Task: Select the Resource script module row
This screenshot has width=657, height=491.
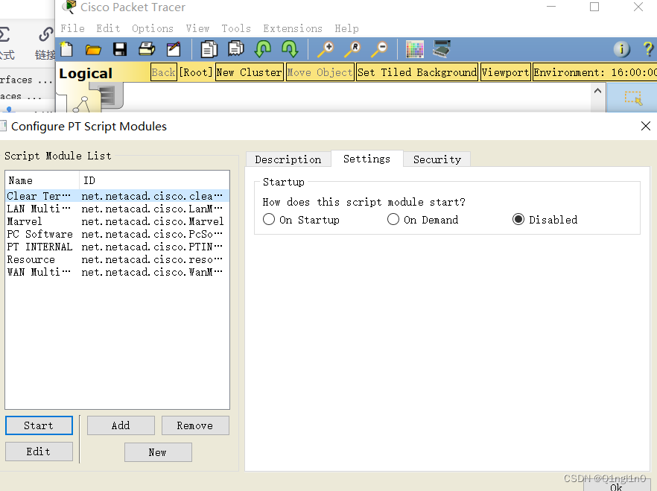Action: 118,259
